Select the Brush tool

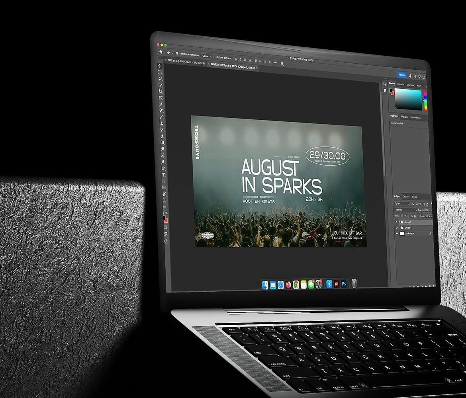coord(161,117)
